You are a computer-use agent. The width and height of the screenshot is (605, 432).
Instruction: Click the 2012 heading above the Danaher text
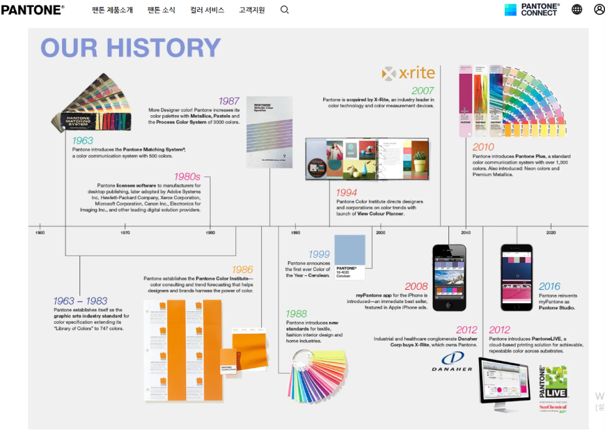click(x=467, y=330)
